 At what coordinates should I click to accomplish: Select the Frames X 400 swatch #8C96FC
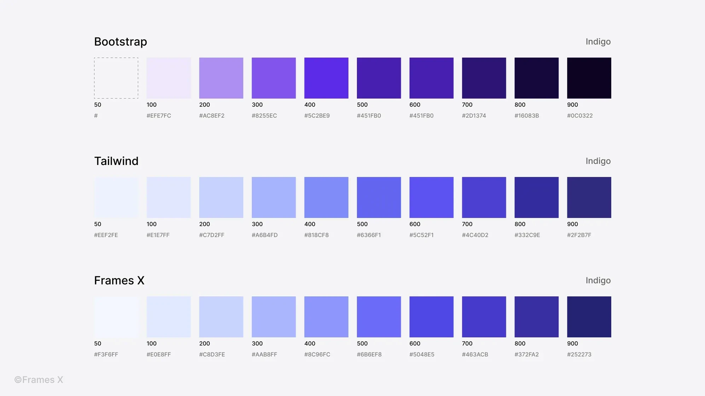coord(326,317)
